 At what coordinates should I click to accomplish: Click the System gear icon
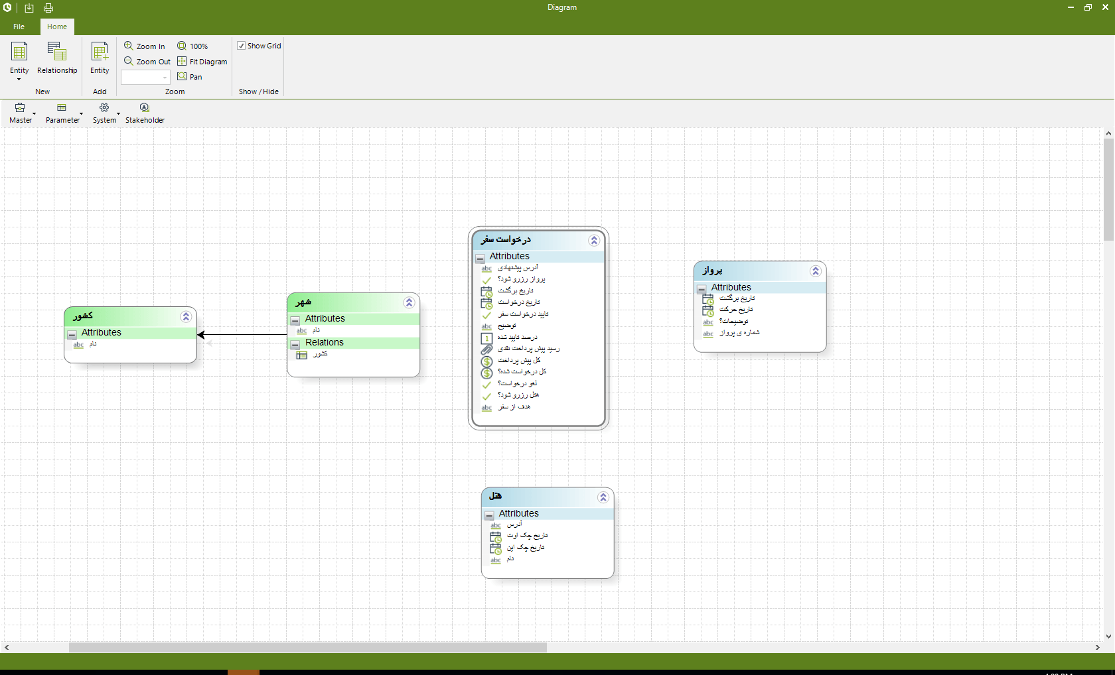pos(104,107)
